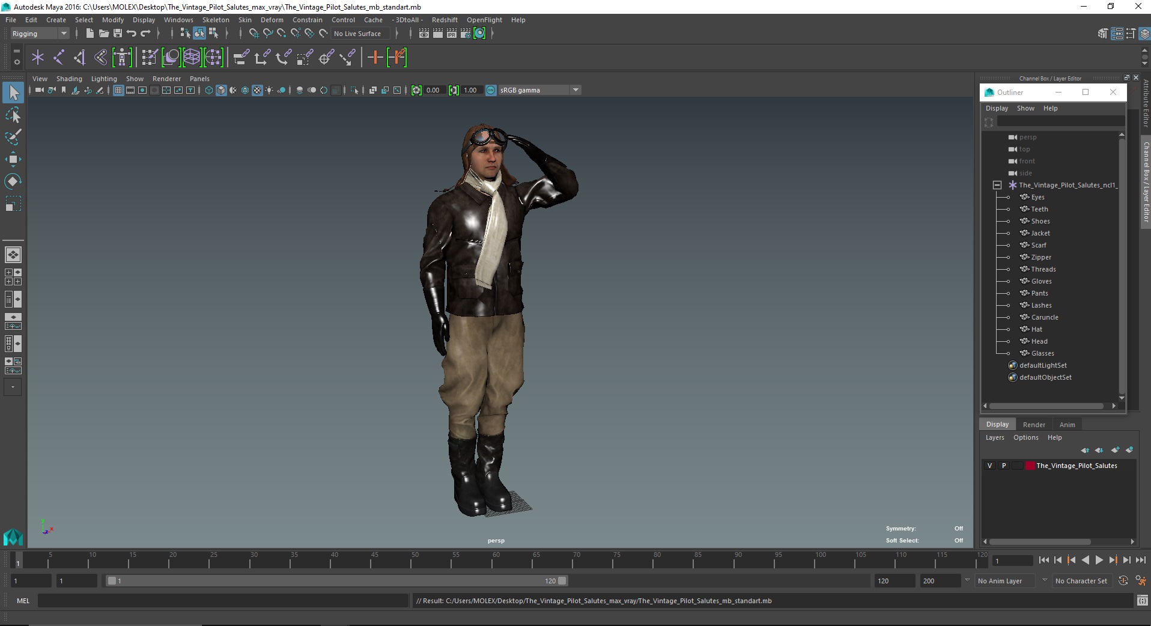This screenshot has width=1151, height=626.
Task: Open the Create IK Handle shelf tool
Action: (x=80, y=58)
